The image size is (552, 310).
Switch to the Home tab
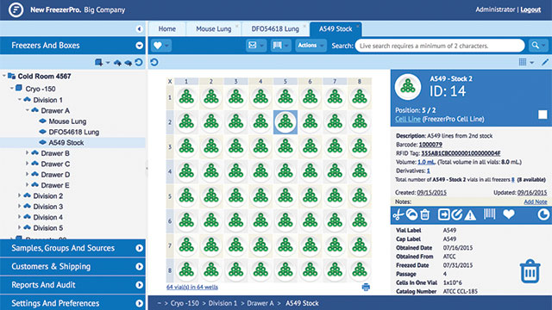(166, 28)
